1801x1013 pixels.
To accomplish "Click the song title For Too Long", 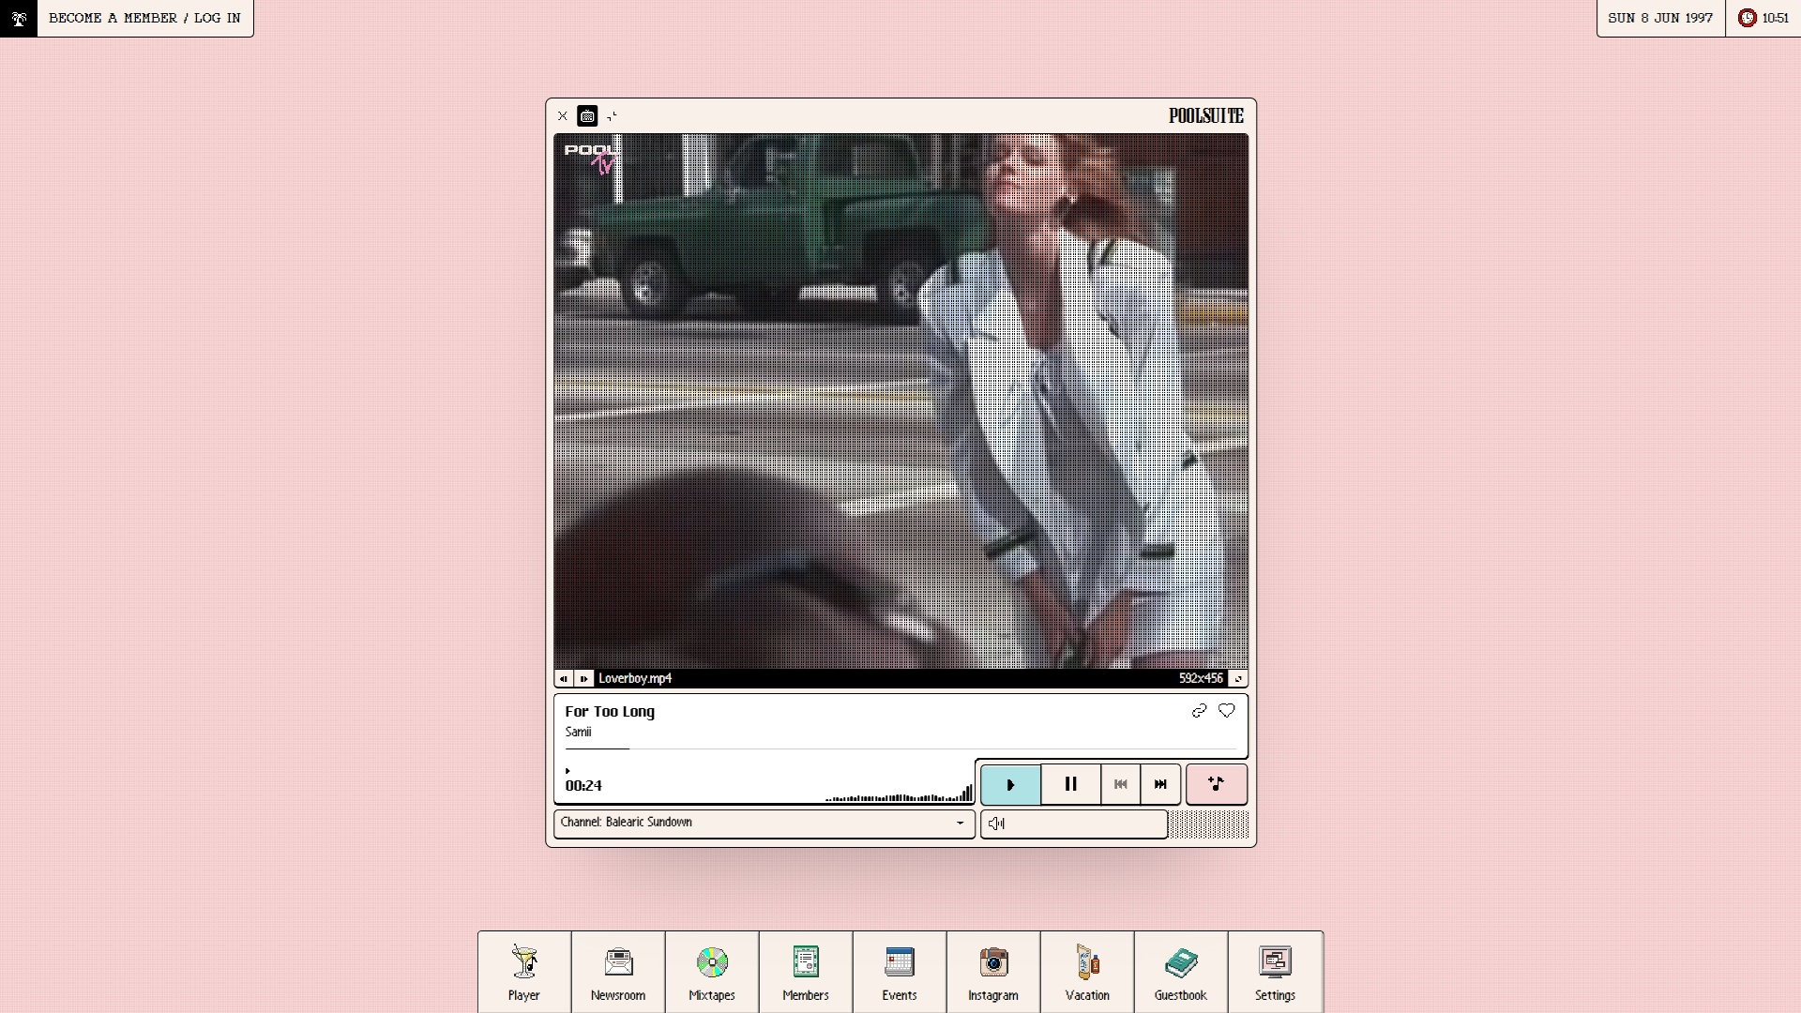I will click(x=610, y=712).
